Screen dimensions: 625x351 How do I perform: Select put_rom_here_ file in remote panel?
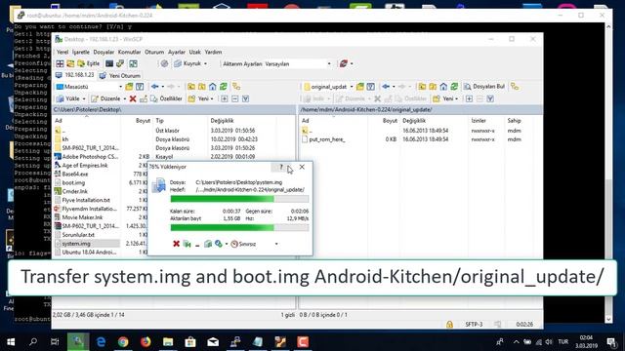coord(327,139)
